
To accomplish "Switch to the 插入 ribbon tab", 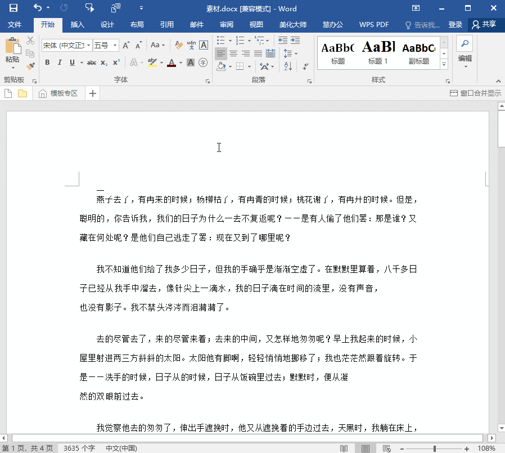I will [x=77, y=25].
